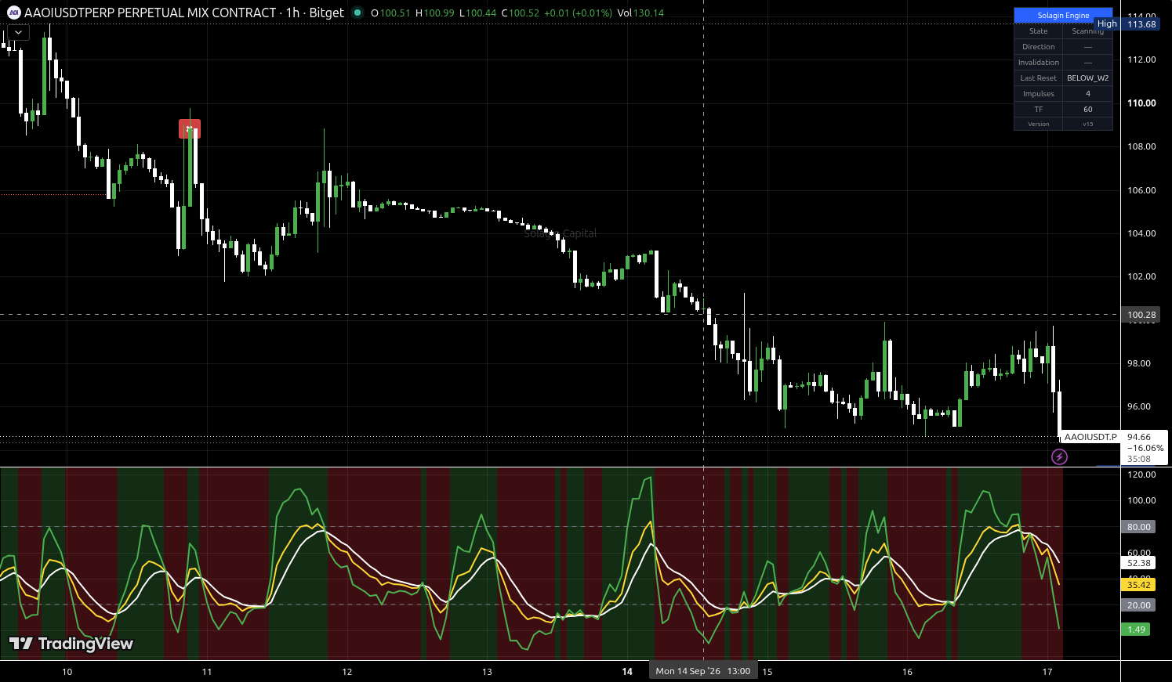This screenshot has height=682, width=1172.
Task: Open the TradingView logo link
Action: tap(71, 644)
